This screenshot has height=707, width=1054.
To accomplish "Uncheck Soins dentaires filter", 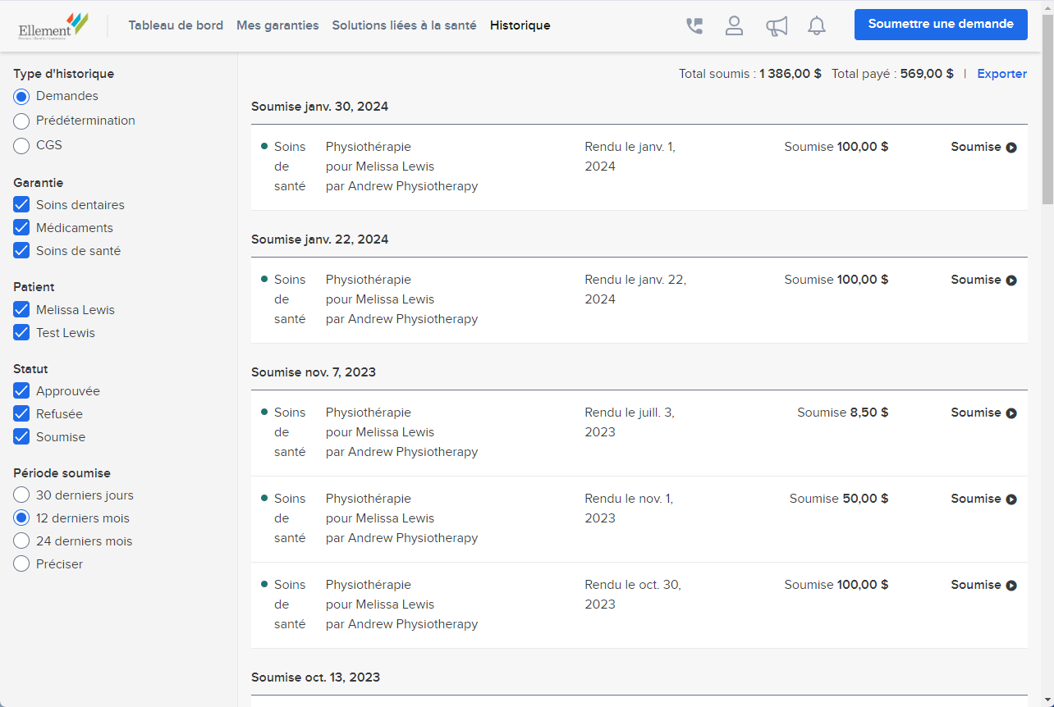I will (21, 205).
